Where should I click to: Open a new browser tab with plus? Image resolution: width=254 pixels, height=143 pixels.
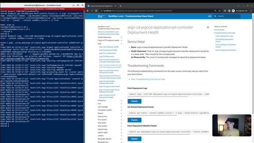point(120,6)
